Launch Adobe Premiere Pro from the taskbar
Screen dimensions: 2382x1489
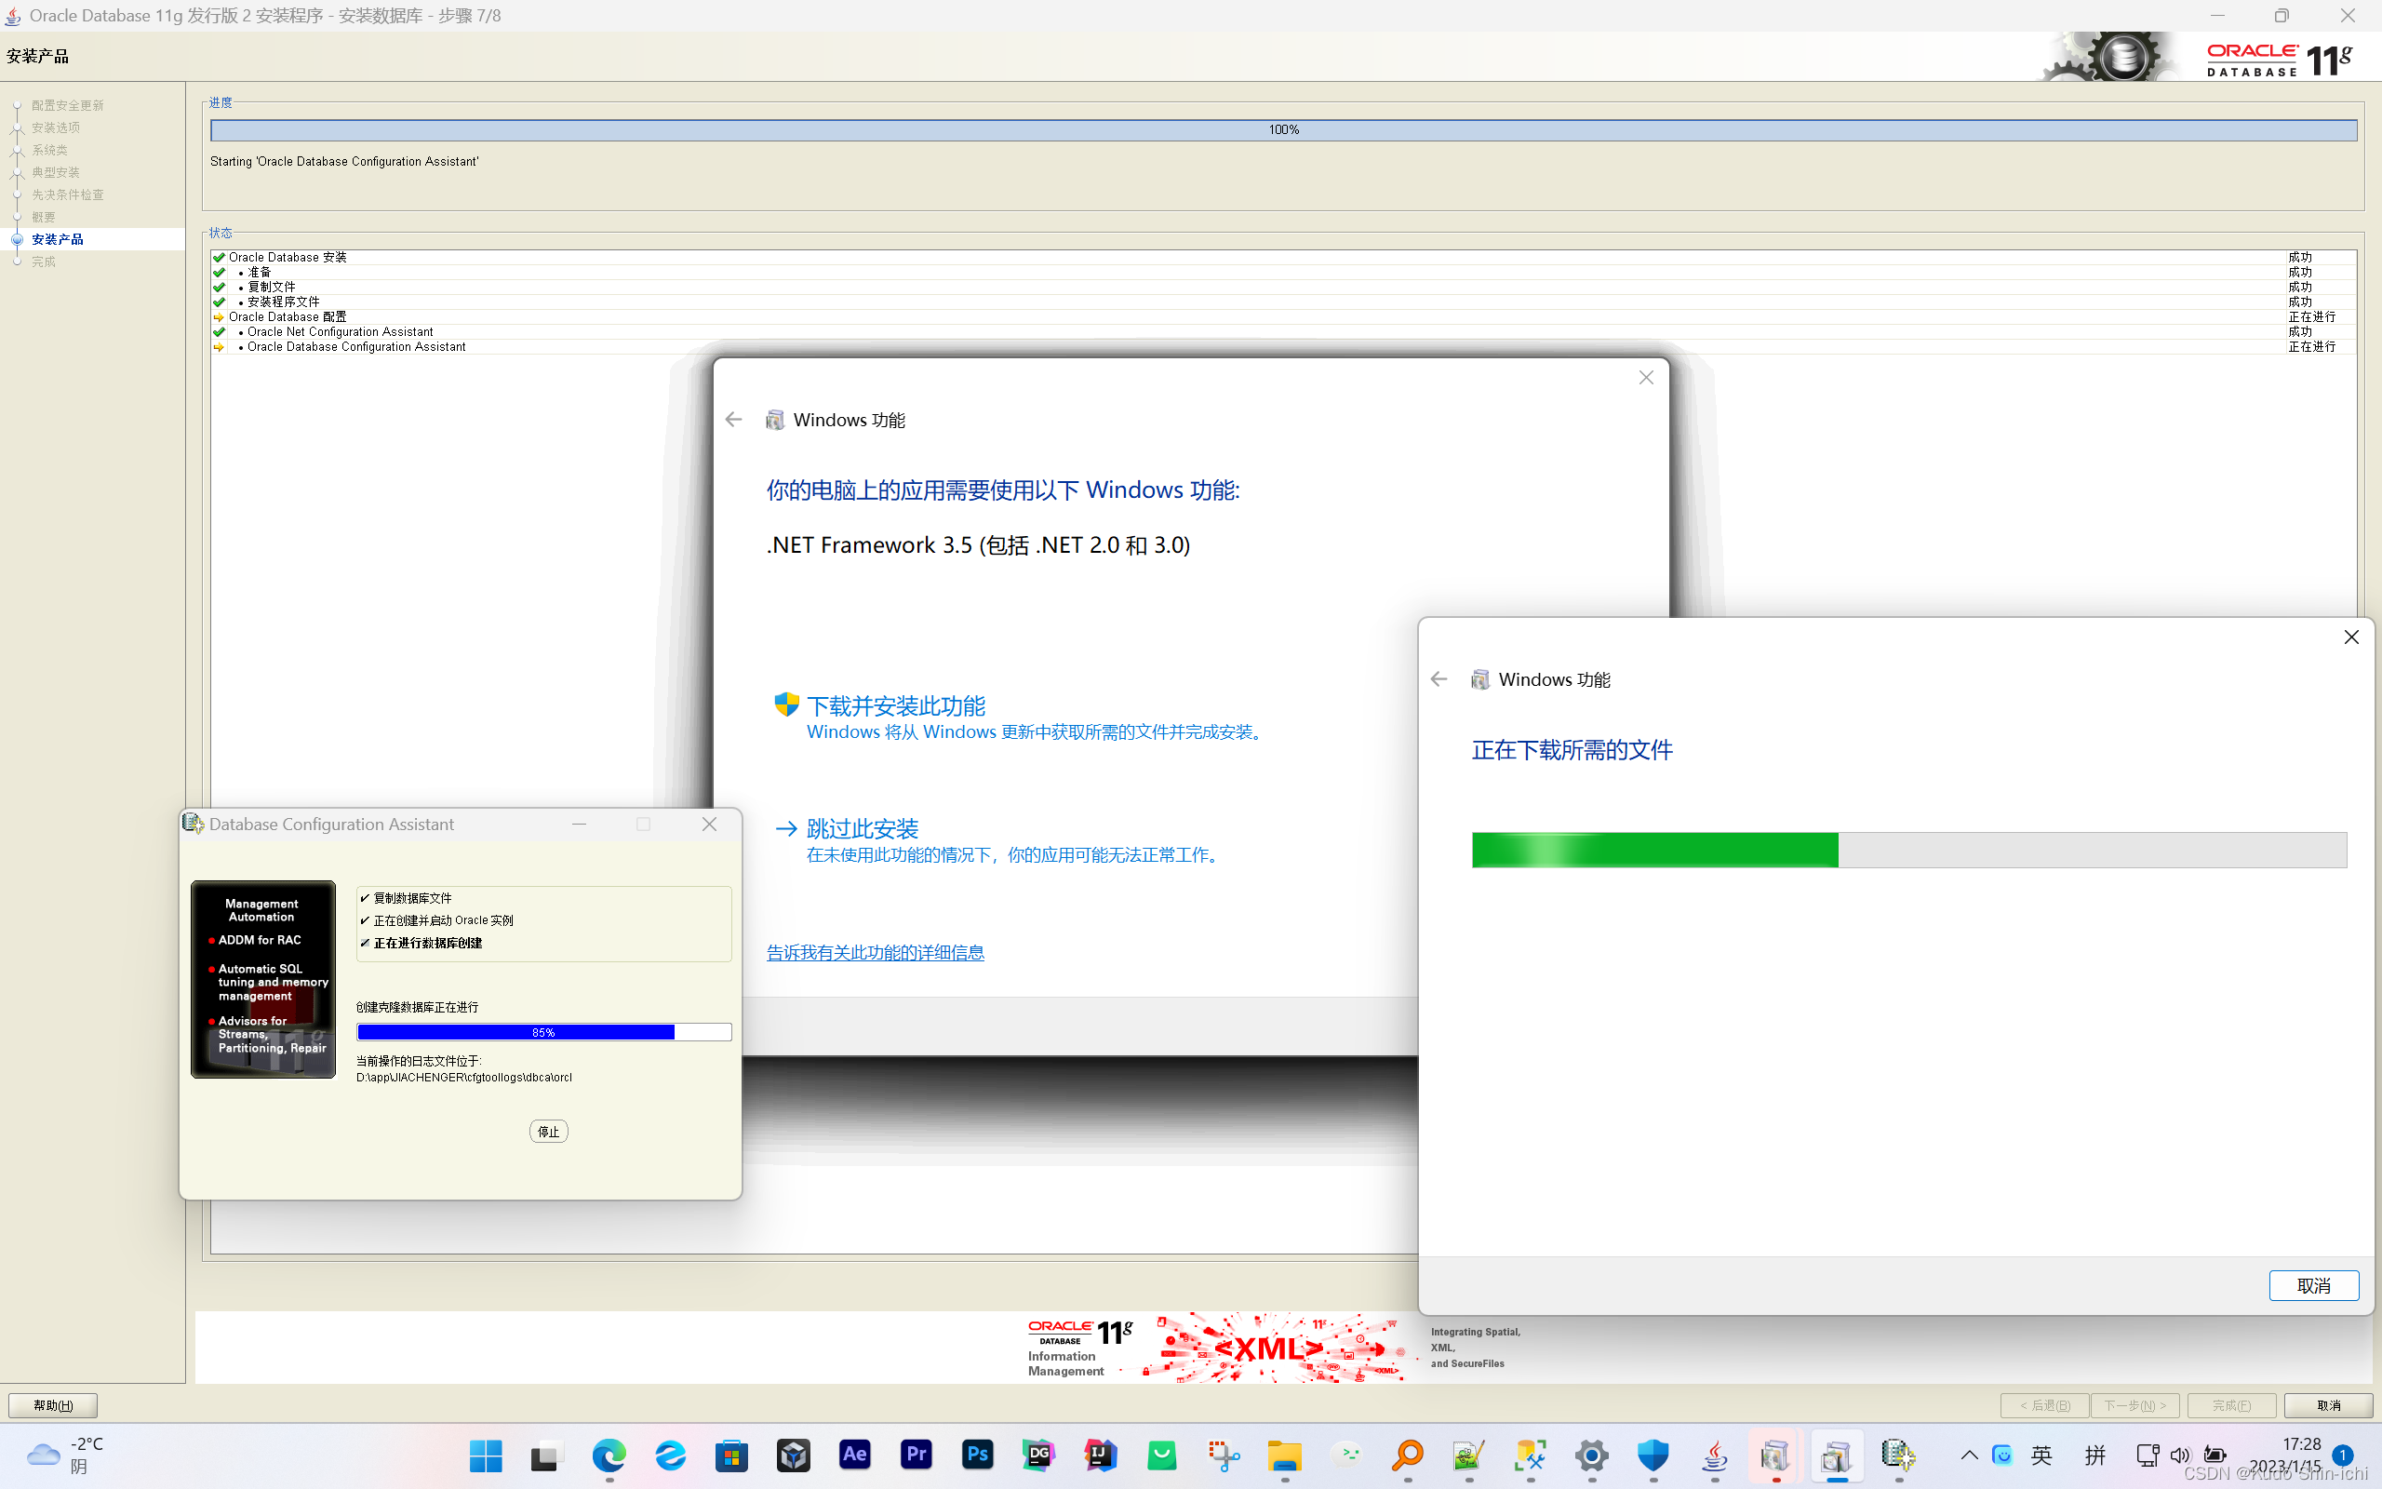point(916,1455)
